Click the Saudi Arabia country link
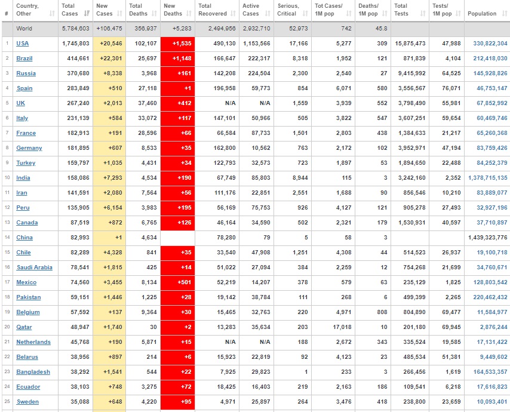Image resolution: width=510 pixels, height=412 pixels. click(x=34, y=268)
